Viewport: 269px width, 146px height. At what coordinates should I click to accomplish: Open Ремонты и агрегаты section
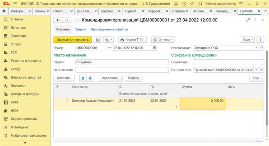[x=25, y=61]
